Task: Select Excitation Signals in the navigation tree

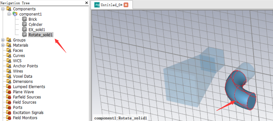Action: 28,113
